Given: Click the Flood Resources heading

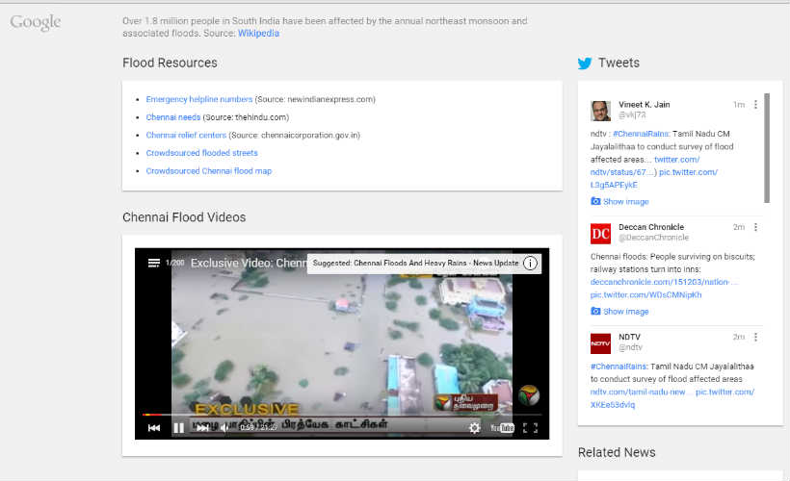Looking at the screenshot, I should point(170,63).
